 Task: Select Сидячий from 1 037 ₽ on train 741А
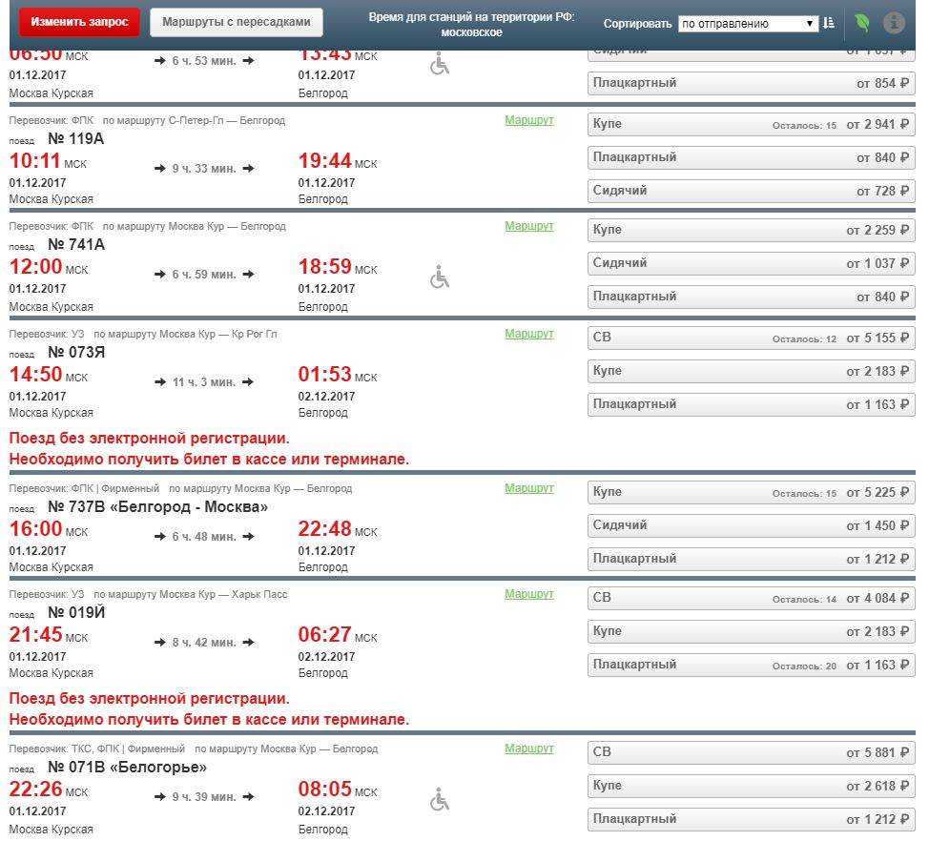(x=752, y=263)
